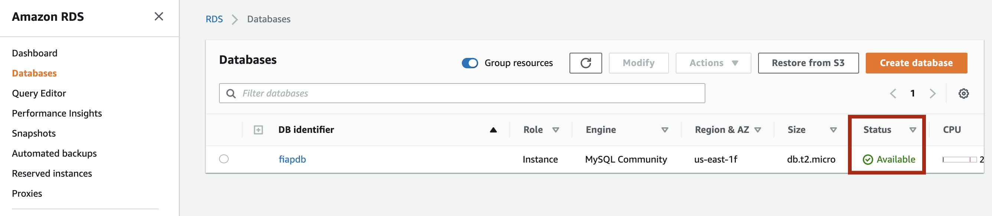This screenshot has width=992, height=216.
Task: Sort by Status column arrow
Action: (912, 130)
